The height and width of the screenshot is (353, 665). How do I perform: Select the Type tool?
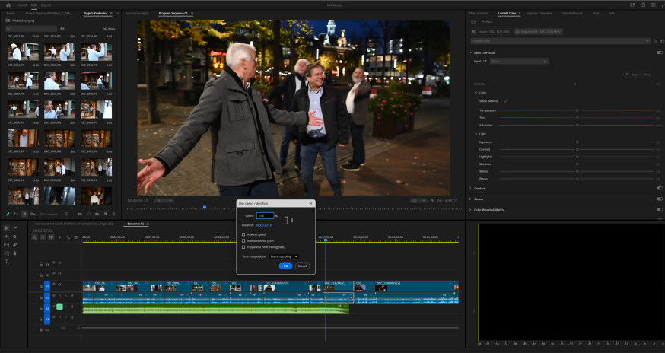click(x=6, y=262)
